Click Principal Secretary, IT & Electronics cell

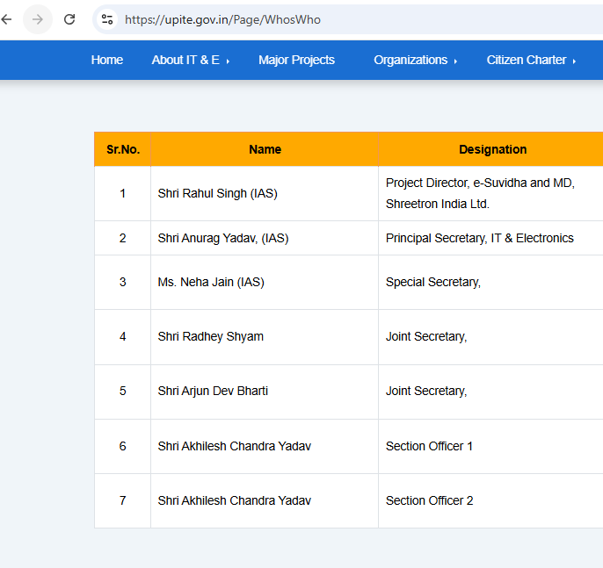click(490, 238)
